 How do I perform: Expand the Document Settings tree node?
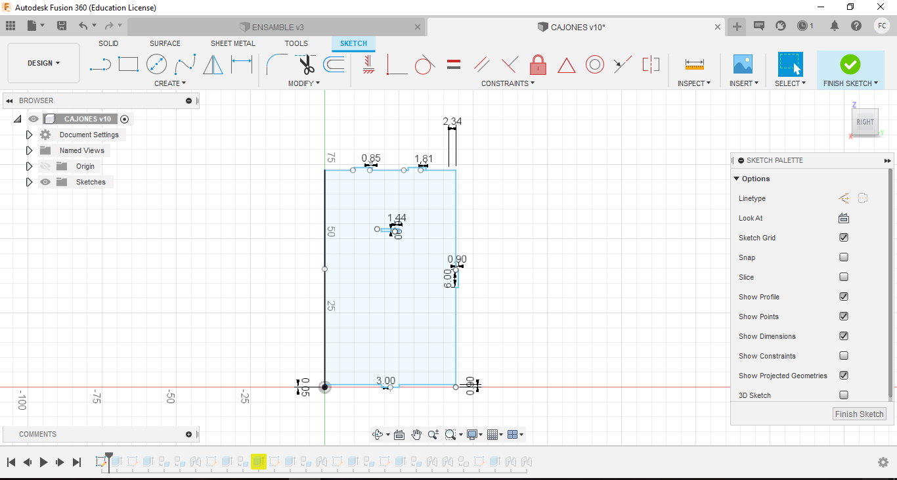(29, 135)
